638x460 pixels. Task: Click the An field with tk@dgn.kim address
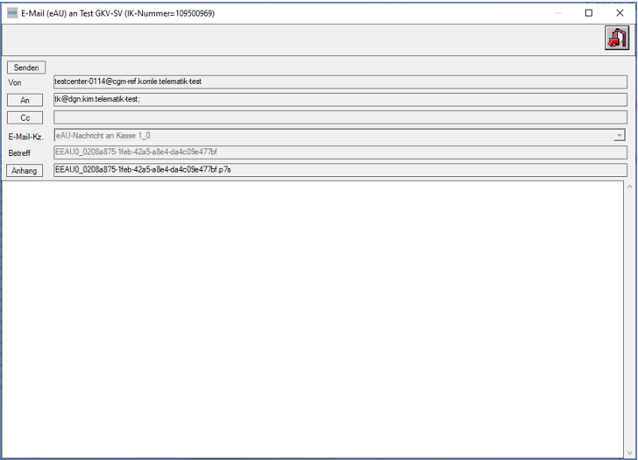340,100
